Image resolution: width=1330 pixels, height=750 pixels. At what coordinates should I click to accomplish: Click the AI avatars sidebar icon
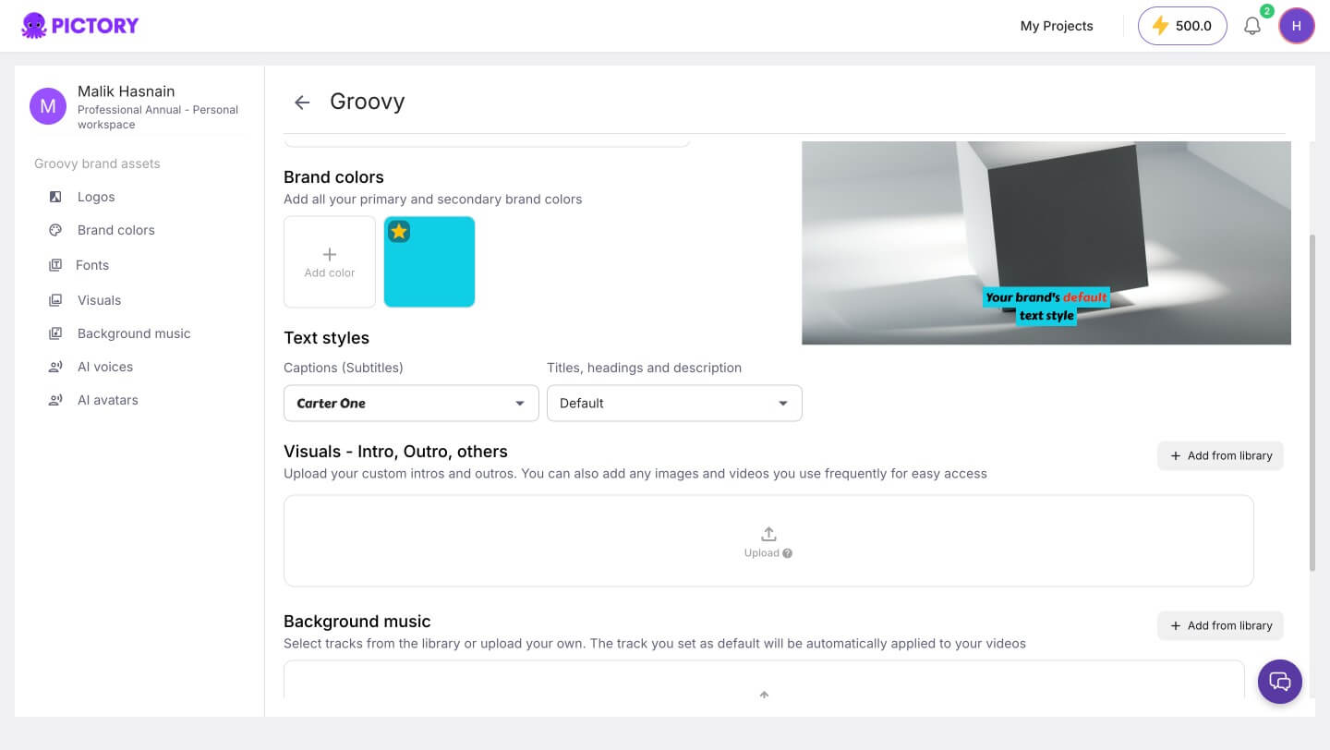pyautogui.click(x=55, y=400)
